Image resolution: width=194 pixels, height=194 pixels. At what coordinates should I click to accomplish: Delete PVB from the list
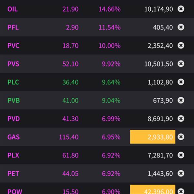[181, 101]
